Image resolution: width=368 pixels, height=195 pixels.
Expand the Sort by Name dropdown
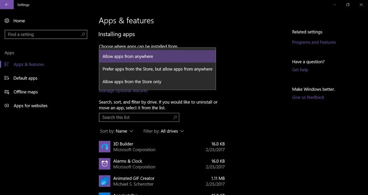coord(117,131)
